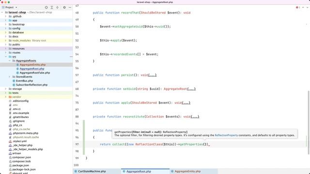Open the .php_cs.cache file
The width and height of the screenshot is (310, 174).
click(x=21, y=129)
